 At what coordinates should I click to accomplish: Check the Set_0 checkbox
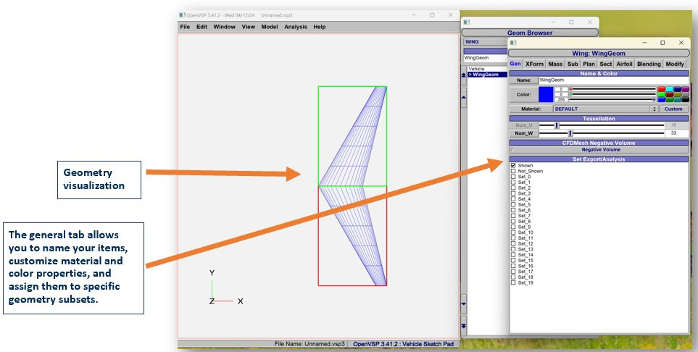click(x=514, y=177)
